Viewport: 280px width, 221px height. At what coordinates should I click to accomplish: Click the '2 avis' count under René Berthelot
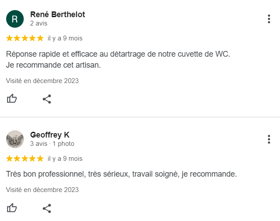(x=39, y=23)
